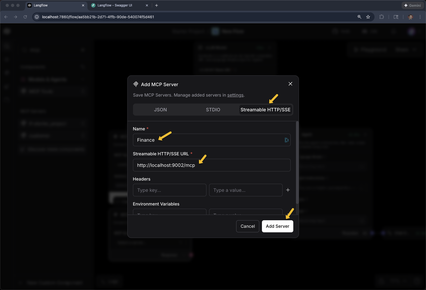Screen dimensions: 426x290
Task: View site information icon in address bar
Action: click(x=37, y=17)
